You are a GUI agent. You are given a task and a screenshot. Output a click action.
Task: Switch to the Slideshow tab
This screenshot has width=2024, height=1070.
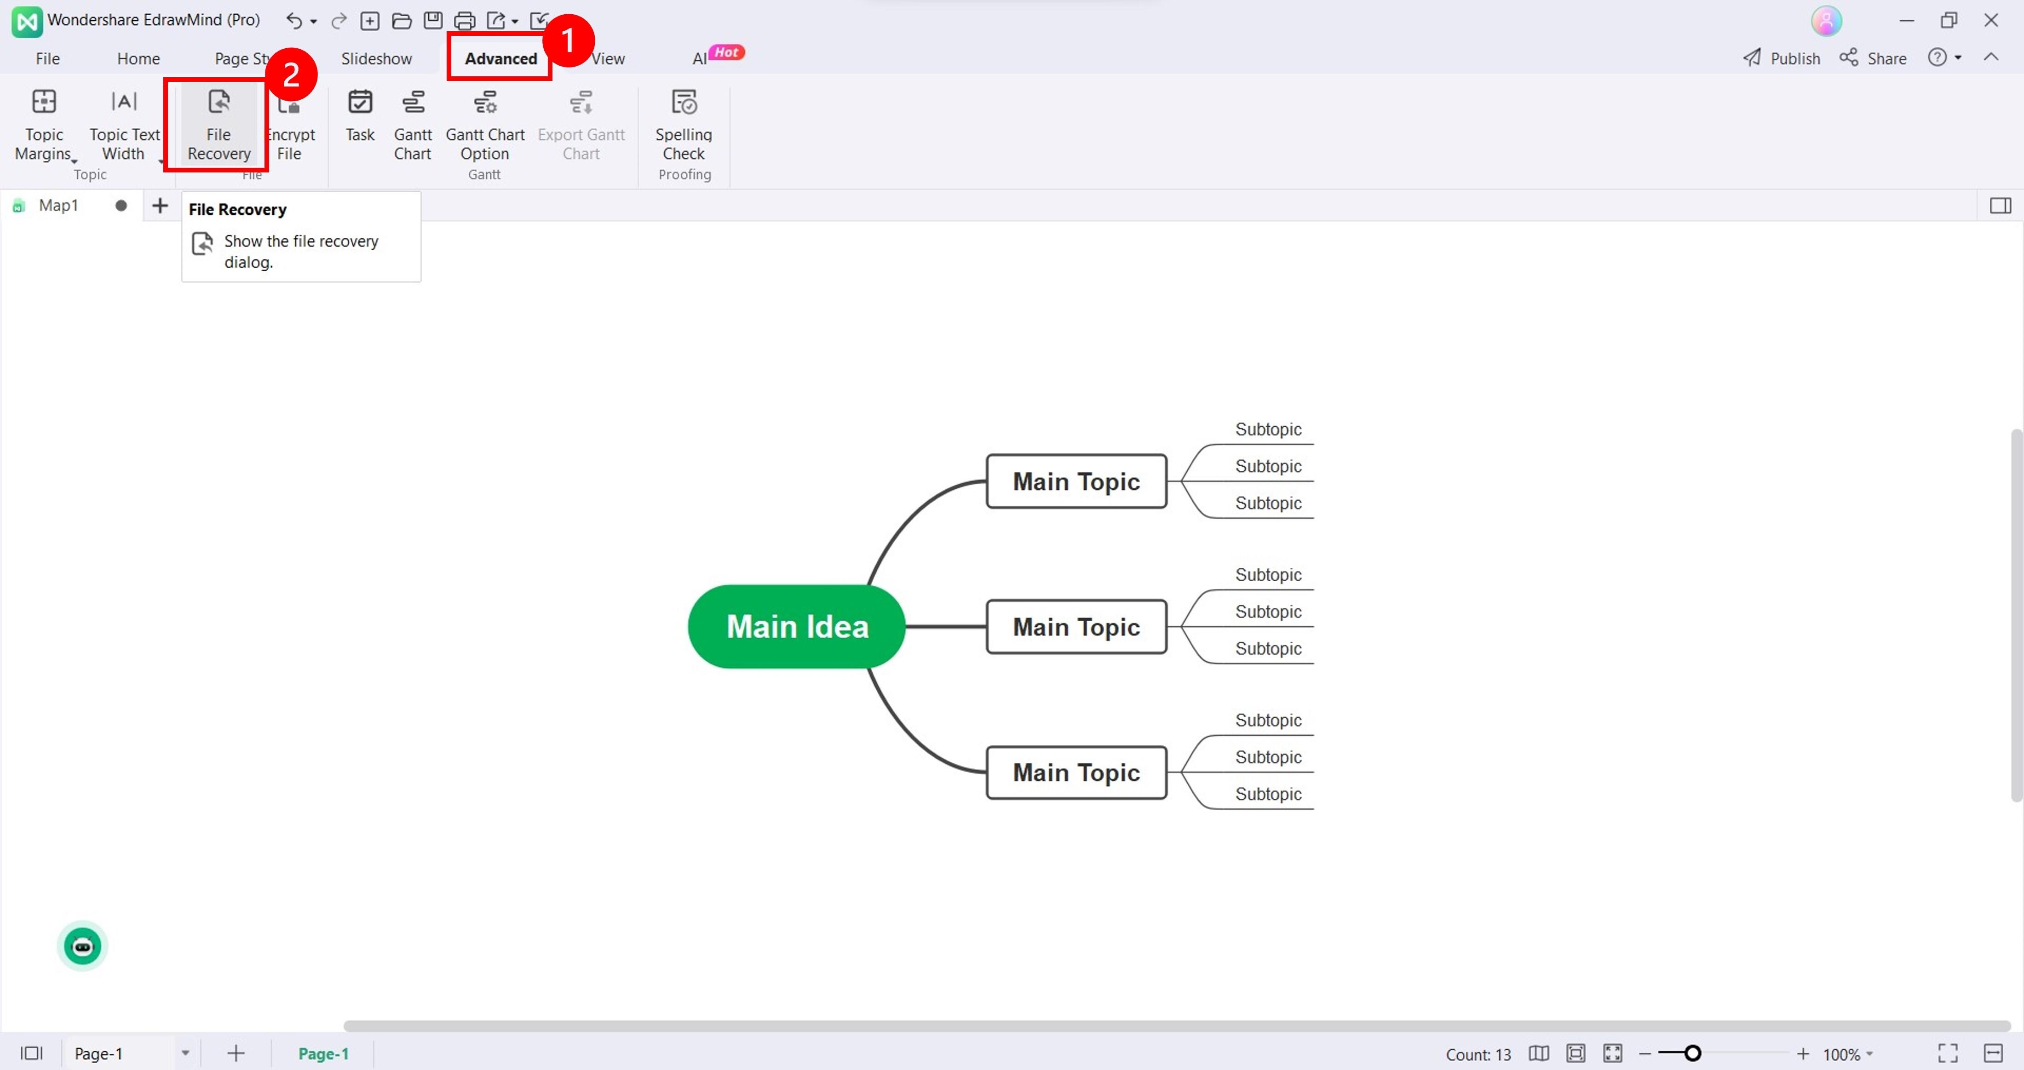click(376, 59)
